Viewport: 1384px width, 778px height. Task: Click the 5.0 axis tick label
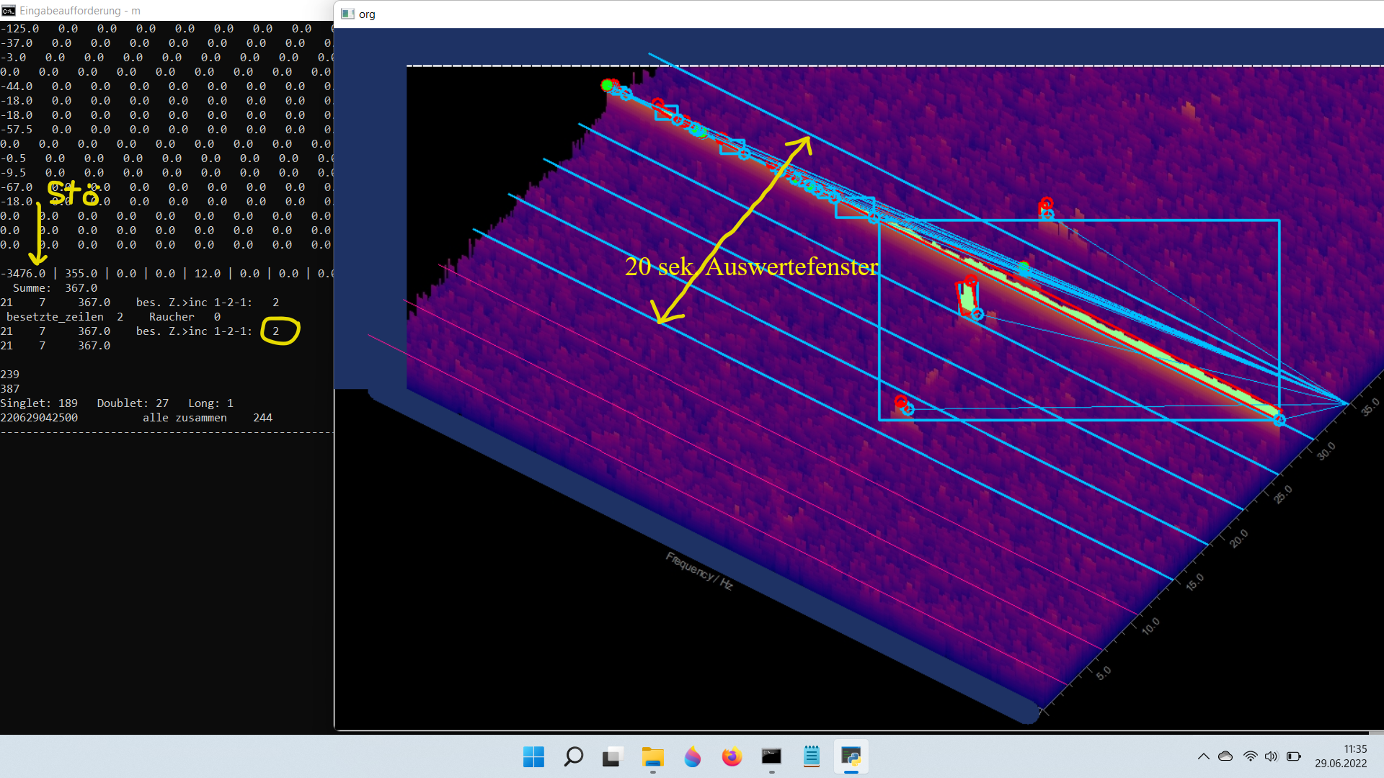[1104, 673]
